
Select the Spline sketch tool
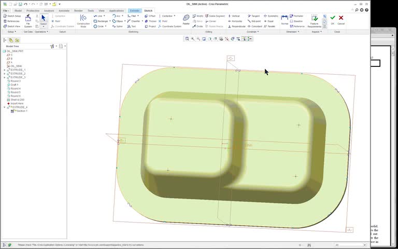pos(117,26)
